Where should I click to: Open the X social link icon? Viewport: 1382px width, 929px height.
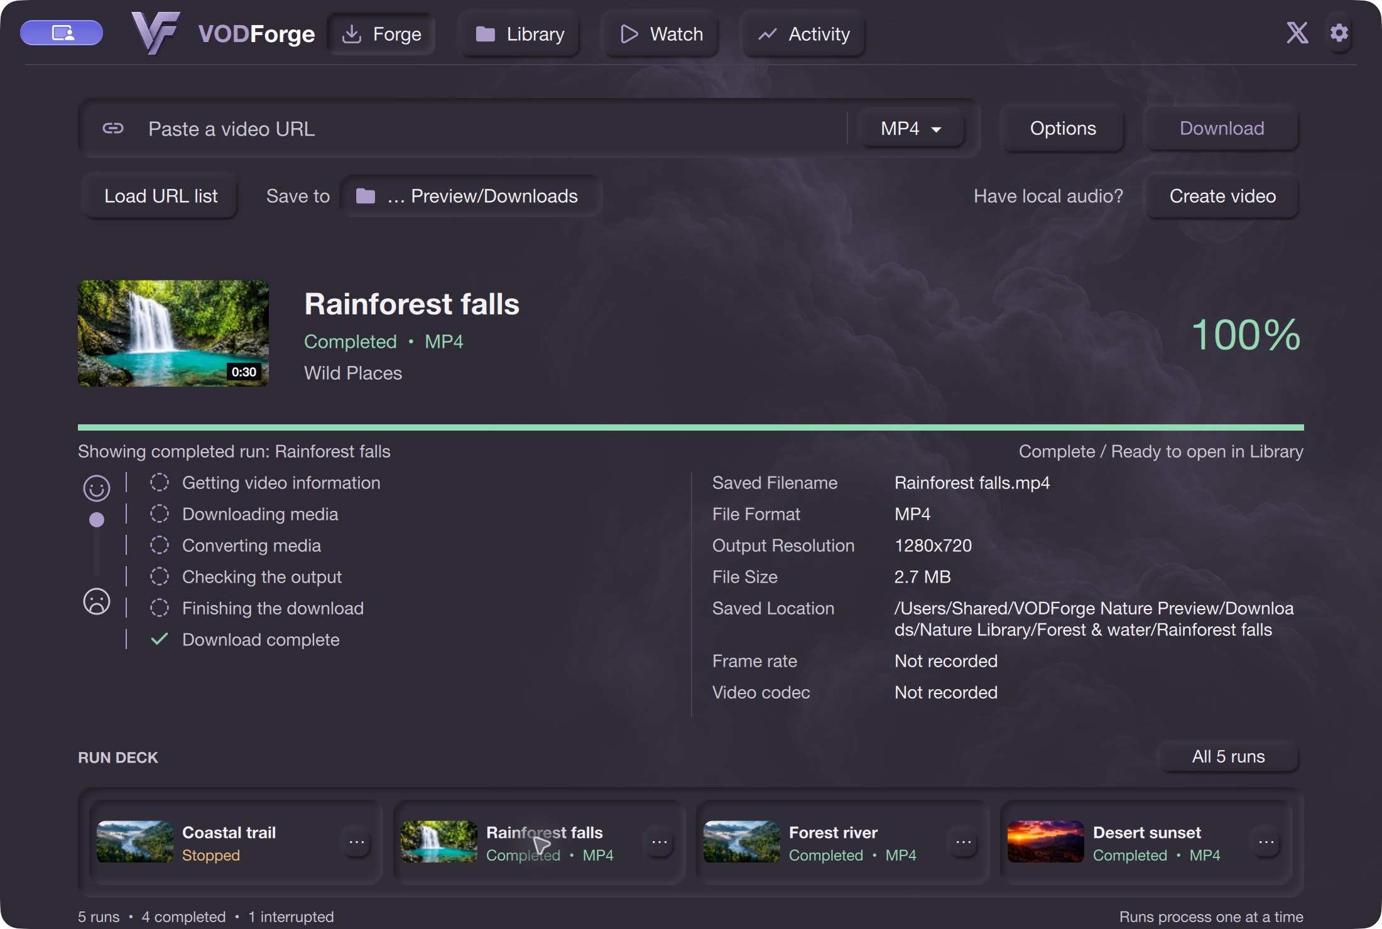tap(1297, 33)
